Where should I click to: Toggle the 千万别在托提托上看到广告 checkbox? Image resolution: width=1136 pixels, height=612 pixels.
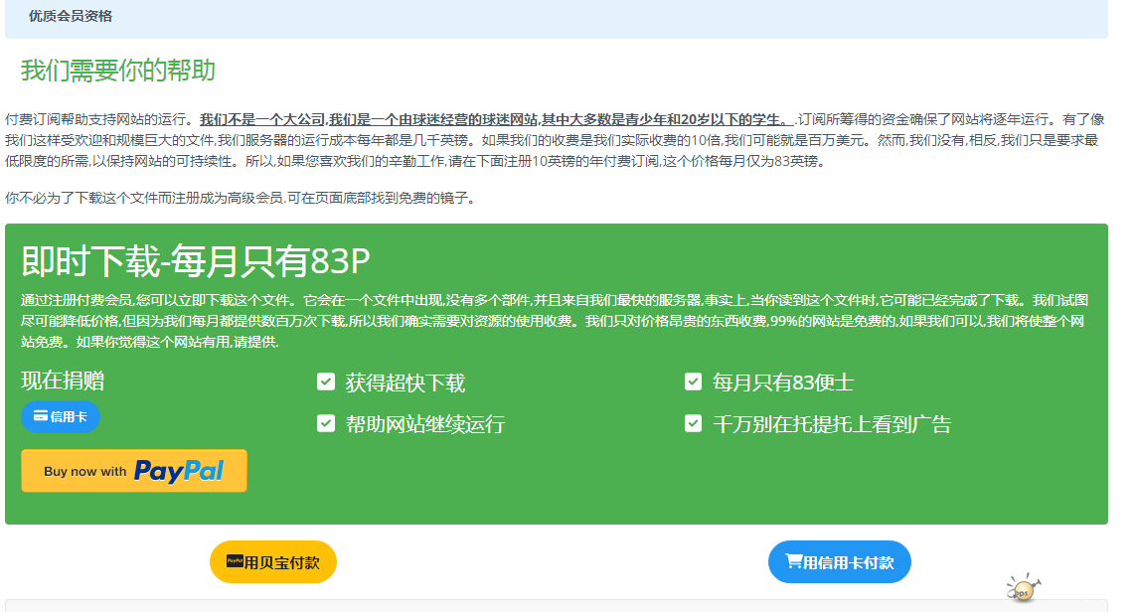pos(694,423)
